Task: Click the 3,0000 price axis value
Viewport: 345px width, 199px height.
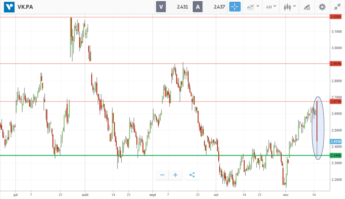Action: (337, 48)
